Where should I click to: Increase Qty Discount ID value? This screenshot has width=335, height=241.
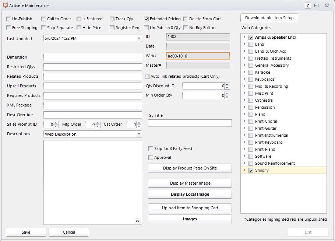pos(228,84)
